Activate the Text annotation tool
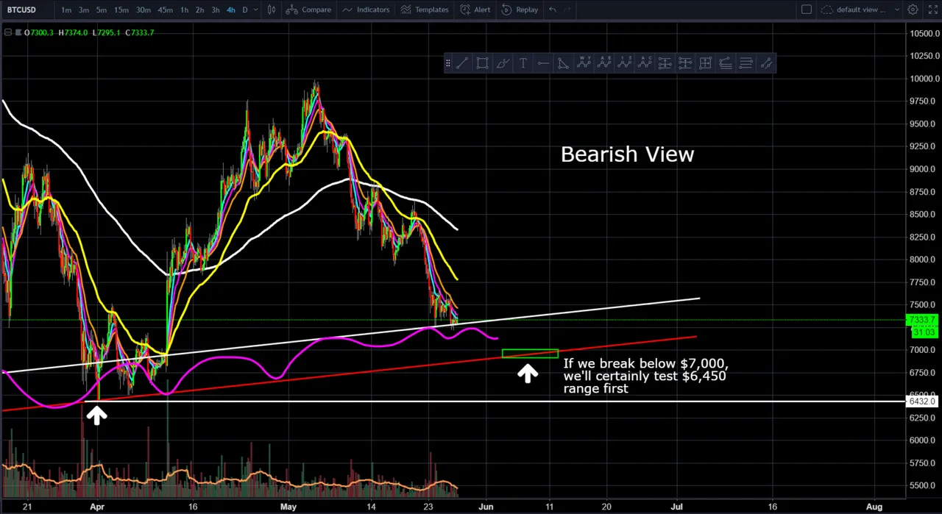 tap(523, 64)
